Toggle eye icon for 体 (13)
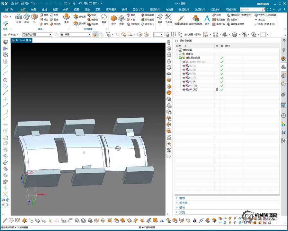The height and width of the screenshot is (231, 288). 184,90
